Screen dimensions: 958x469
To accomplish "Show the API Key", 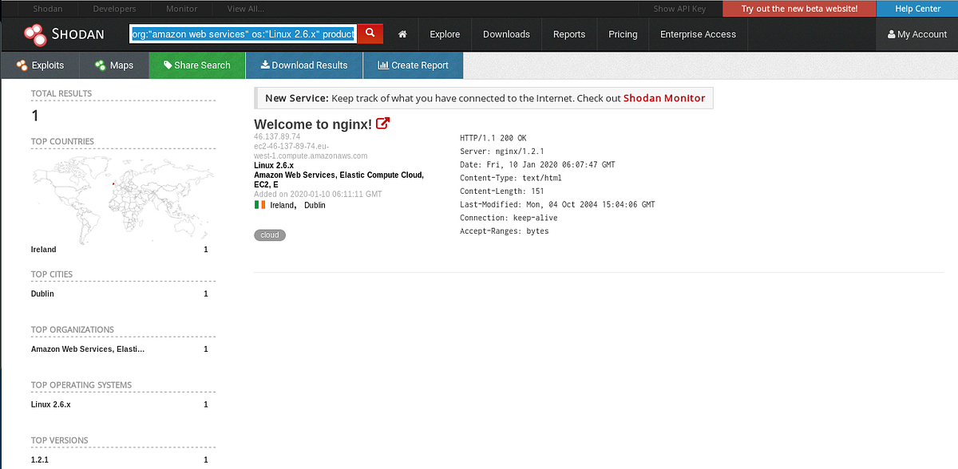I will click(x=680, y=8).
